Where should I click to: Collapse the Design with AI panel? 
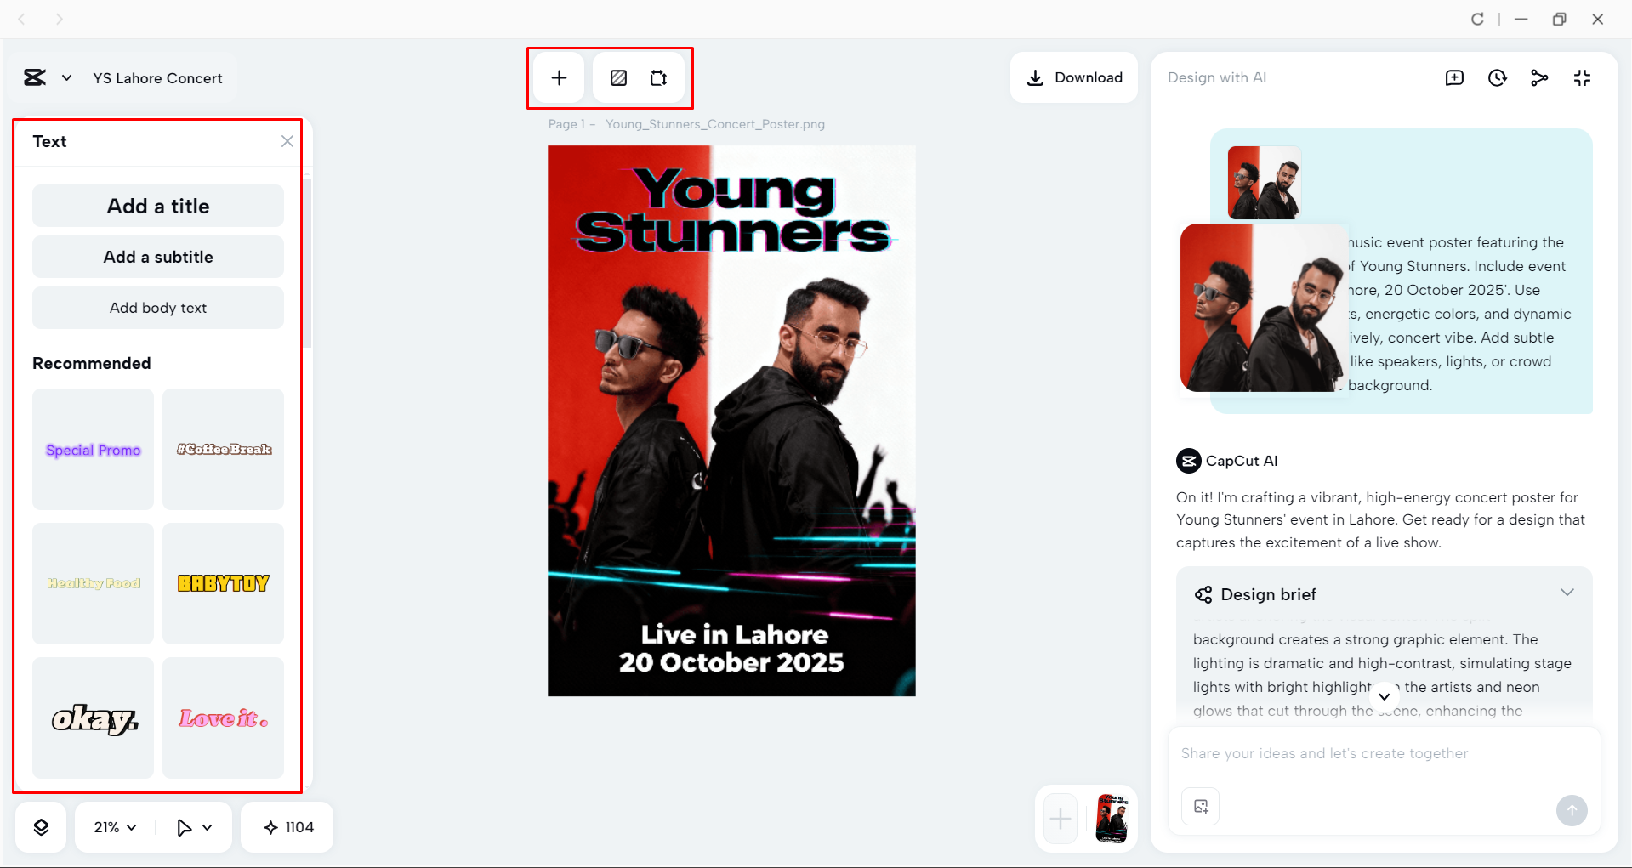click(x=1583, y=77)
